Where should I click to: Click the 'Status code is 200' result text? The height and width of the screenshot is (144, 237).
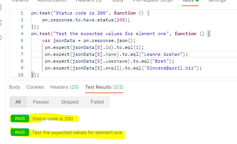(52, 119)
